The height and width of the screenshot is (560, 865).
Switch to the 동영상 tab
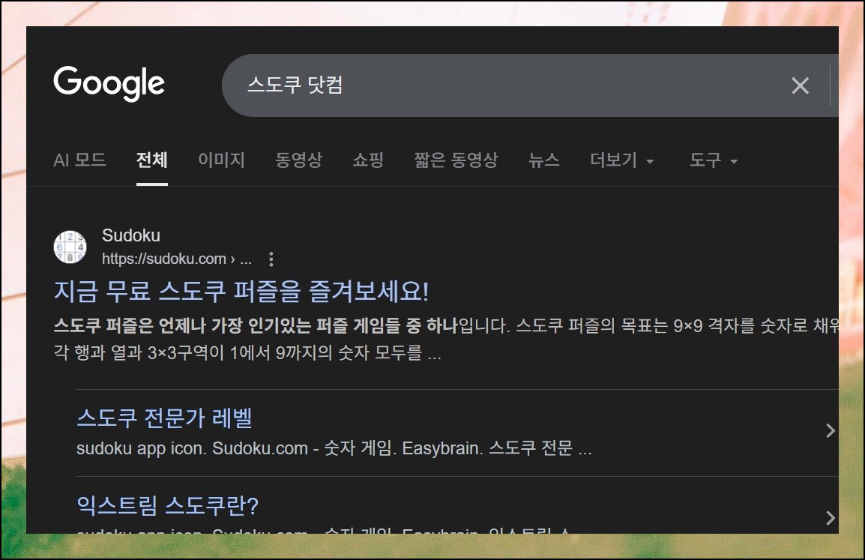click(x=298, y=160)
